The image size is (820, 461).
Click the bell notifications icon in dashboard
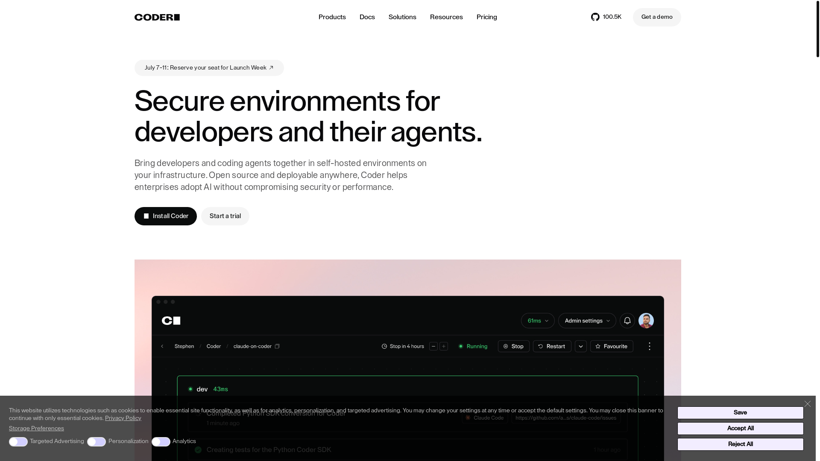[x=627, y=321]
